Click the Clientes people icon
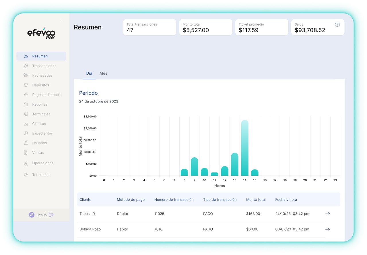Image resolution: width=367 pixels, height=255 pixels. 26,124
